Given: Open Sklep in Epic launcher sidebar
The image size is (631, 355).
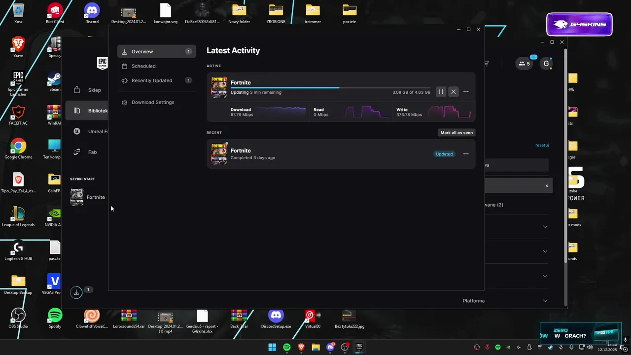Looking at the screenshot, I should click(88, 90).
